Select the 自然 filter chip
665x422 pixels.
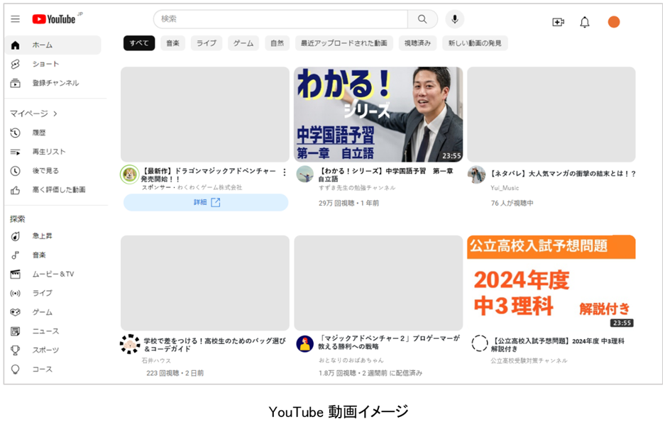(x=277, y=43)
